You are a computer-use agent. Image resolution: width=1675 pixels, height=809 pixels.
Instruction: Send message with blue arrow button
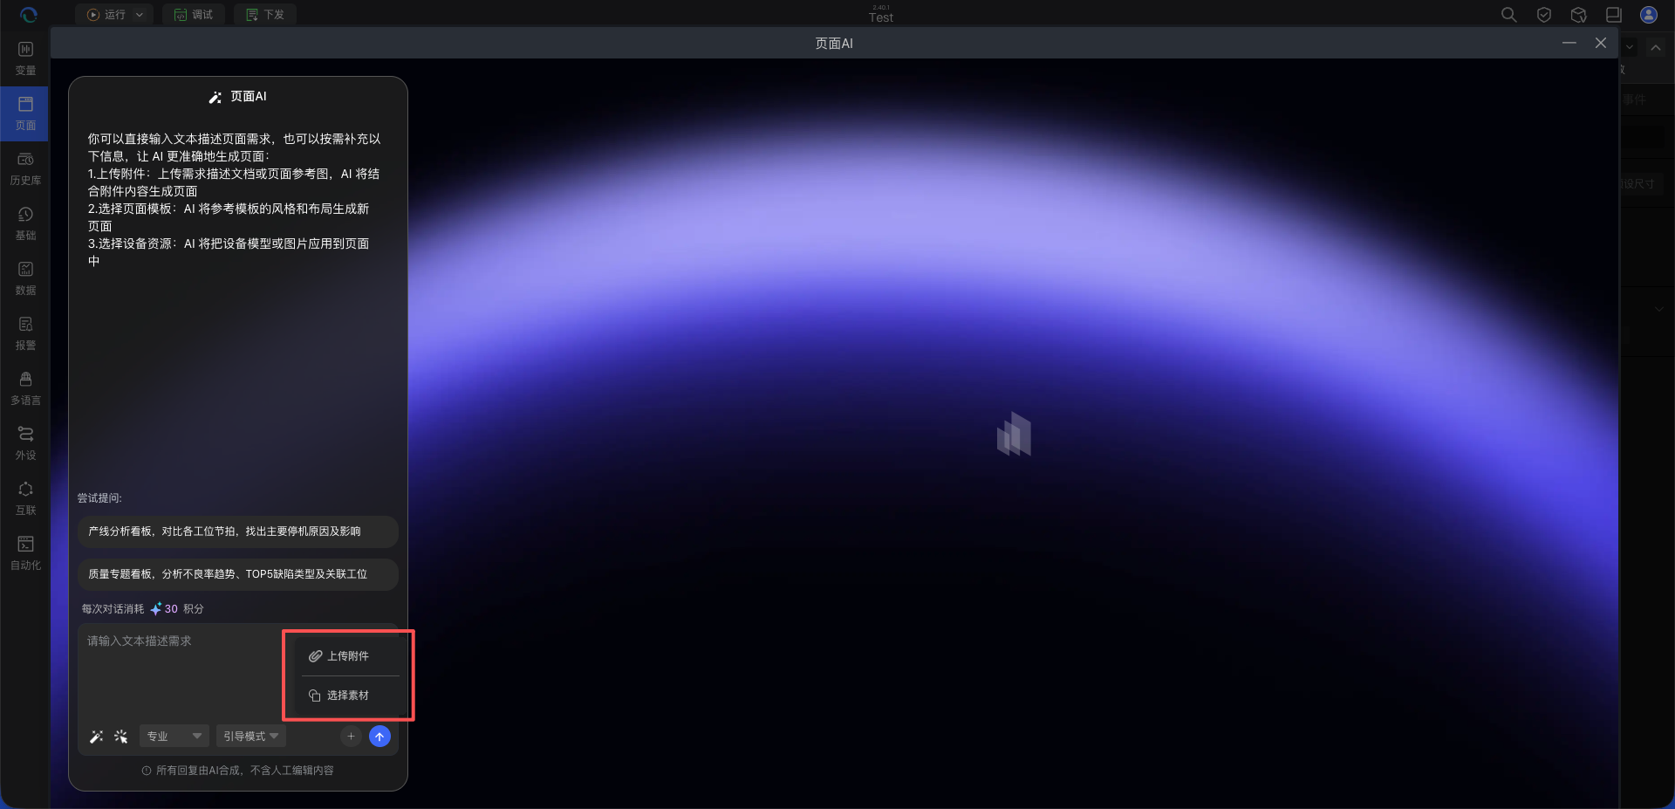click(x=379, y=737)
